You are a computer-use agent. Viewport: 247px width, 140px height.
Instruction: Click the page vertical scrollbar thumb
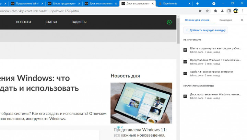point(178,31)
